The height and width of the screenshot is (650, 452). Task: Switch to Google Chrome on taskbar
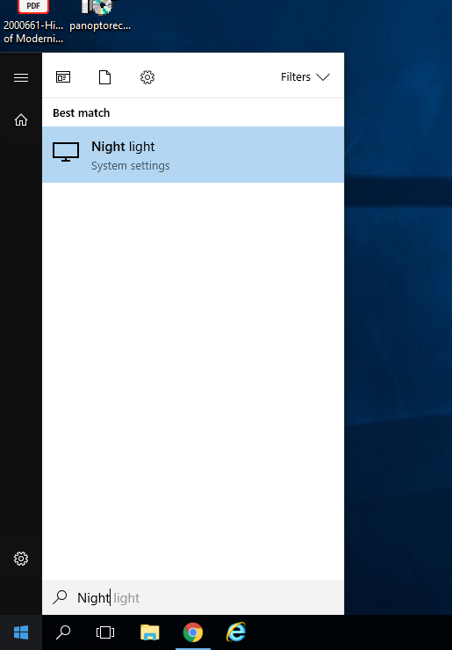coord(193,632)
